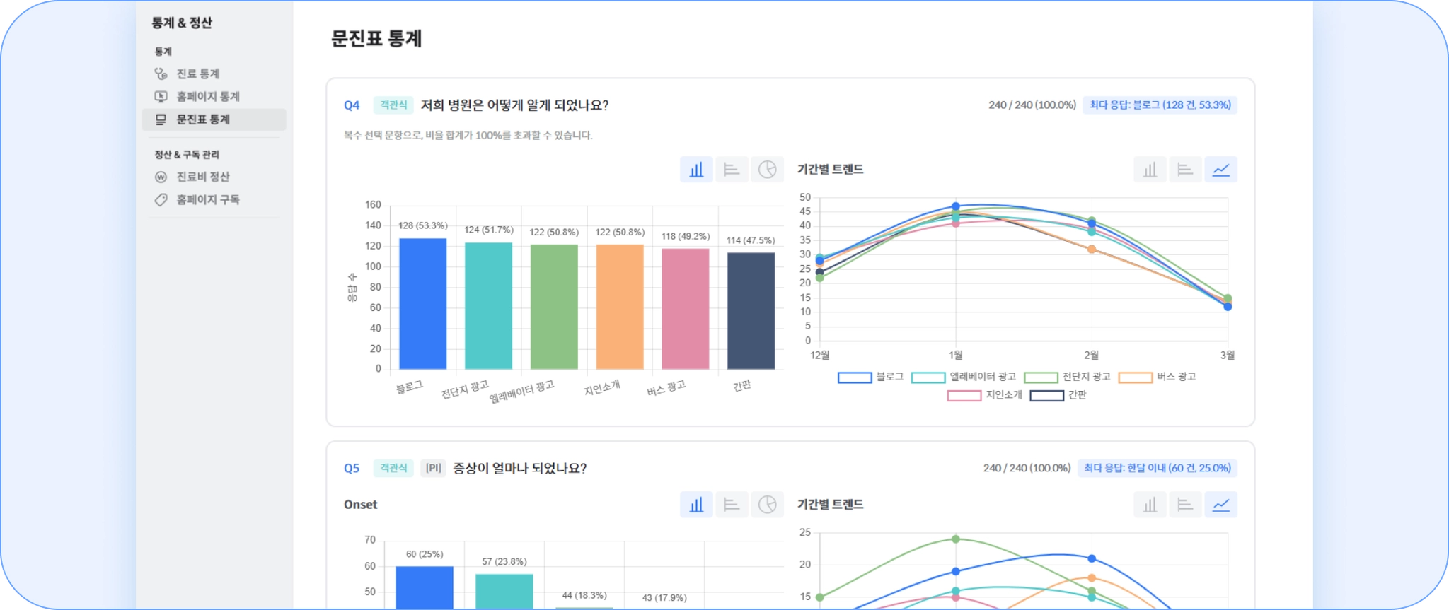Screen dimensions: 1449x610
Task: Switch Q4 response chart to horizontal bar view
Action: 732,170
